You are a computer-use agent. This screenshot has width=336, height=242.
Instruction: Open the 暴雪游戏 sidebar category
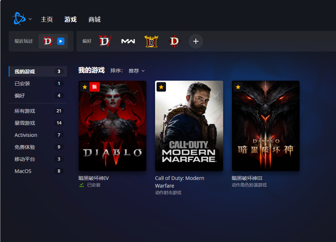pyautogui.click(x=38, y=123)
